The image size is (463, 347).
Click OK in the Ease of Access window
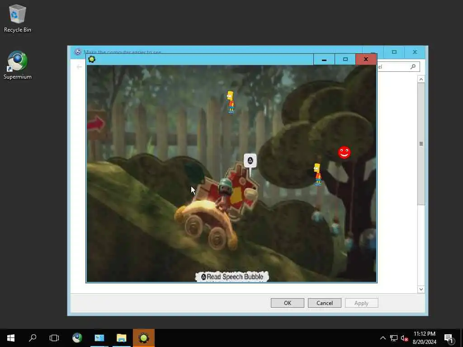(287, 303)
